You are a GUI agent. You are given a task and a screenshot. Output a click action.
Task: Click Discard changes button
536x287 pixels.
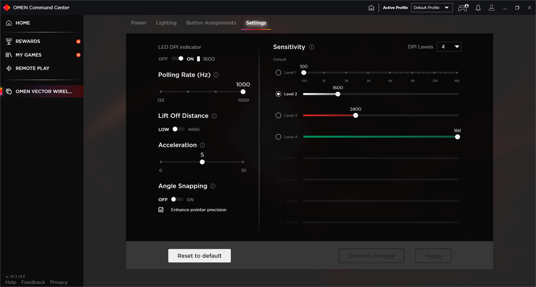click(371, 256)
